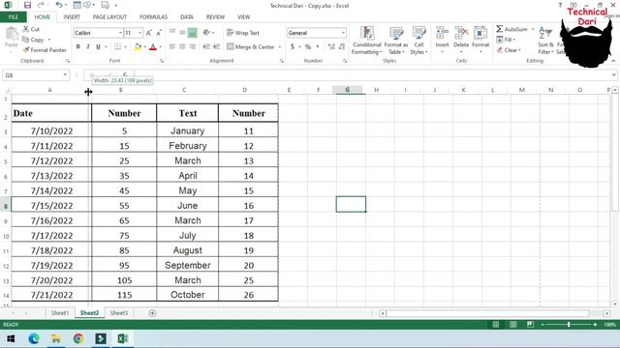Apply percent style with the % icon
620x348 pixels.
click(308, 46)
